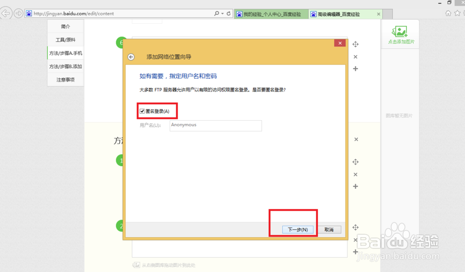Remove the image drop zone via its × icon
465x272 pixels.
click(355, 240)
